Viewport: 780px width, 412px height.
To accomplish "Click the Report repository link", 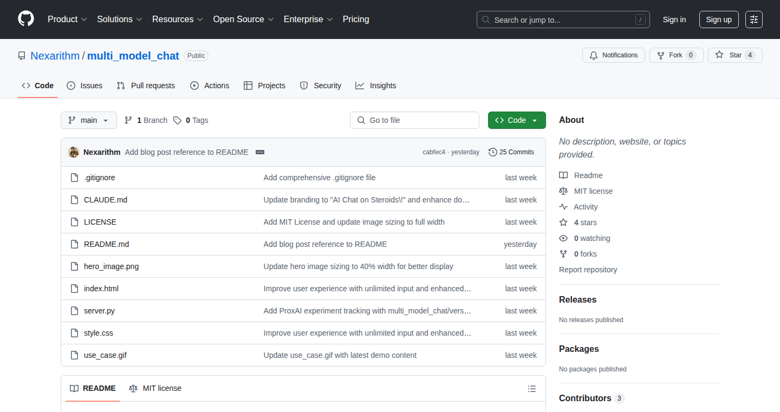I will pos(588,270).
